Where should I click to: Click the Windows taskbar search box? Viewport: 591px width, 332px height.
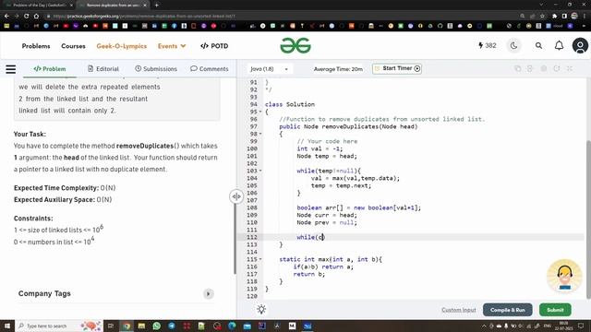click(59, 326)
